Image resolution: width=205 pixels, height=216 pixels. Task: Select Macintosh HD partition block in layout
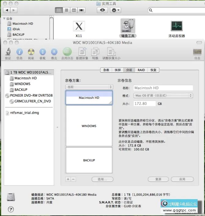pyautogui.click(x=89, y=98)
